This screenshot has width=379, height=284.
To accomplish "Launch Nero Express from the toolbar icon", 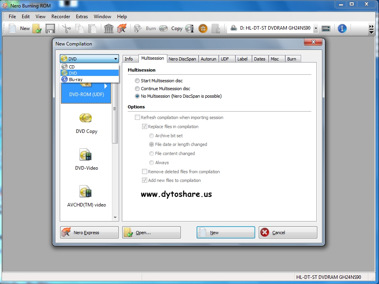I will point(121,28).
